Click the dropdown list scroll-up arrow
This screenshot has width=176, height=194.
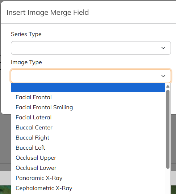(168, 86)
